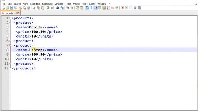This screenshot has width=198, height=111.
Task: Collapse the <product> fold on line 2
Action: coord(10,23)
